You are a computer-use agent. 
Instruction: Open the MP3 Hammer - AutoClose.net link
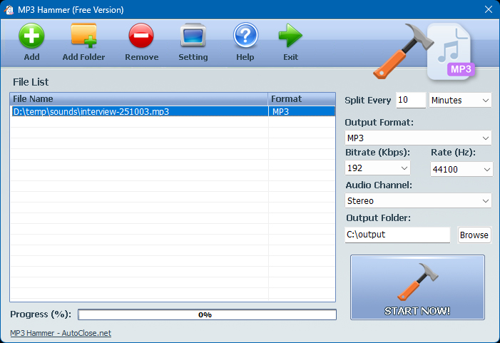pyautogui.click(x=61, y=333)
